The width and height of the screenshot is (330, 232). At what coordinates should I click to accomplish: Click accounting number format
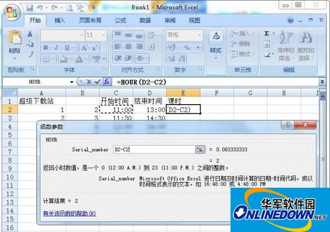tap(171, 48)
